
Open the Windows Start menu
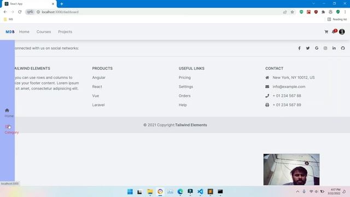coord(130,192)
